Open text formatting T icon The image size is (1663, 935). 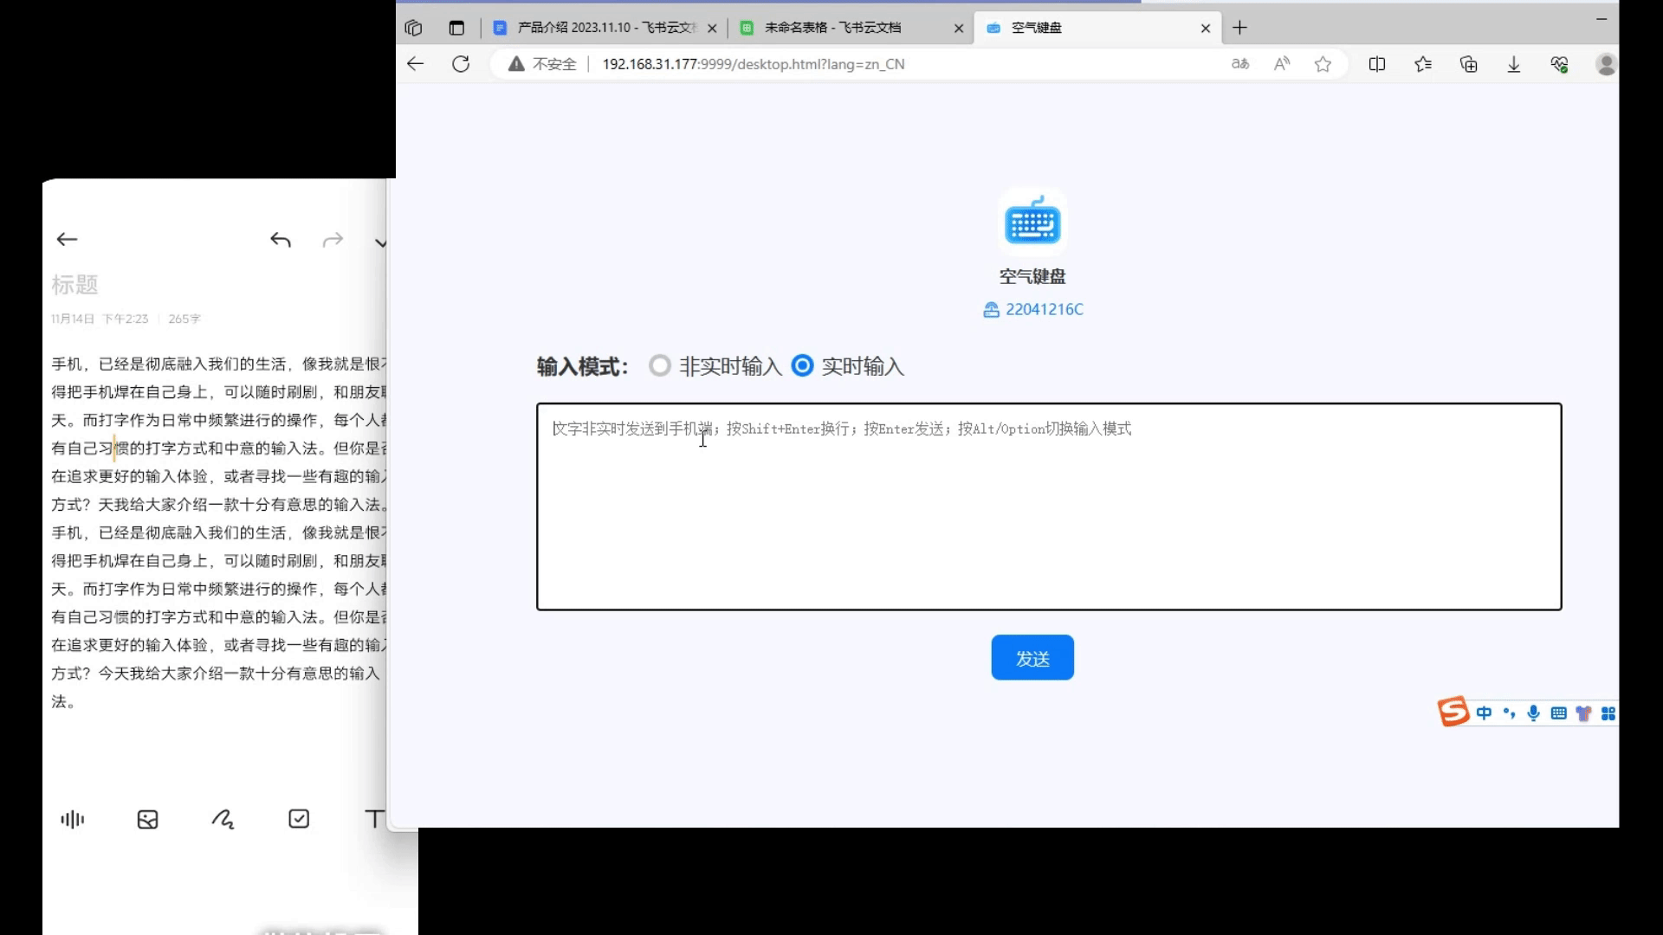coord(373,819)
